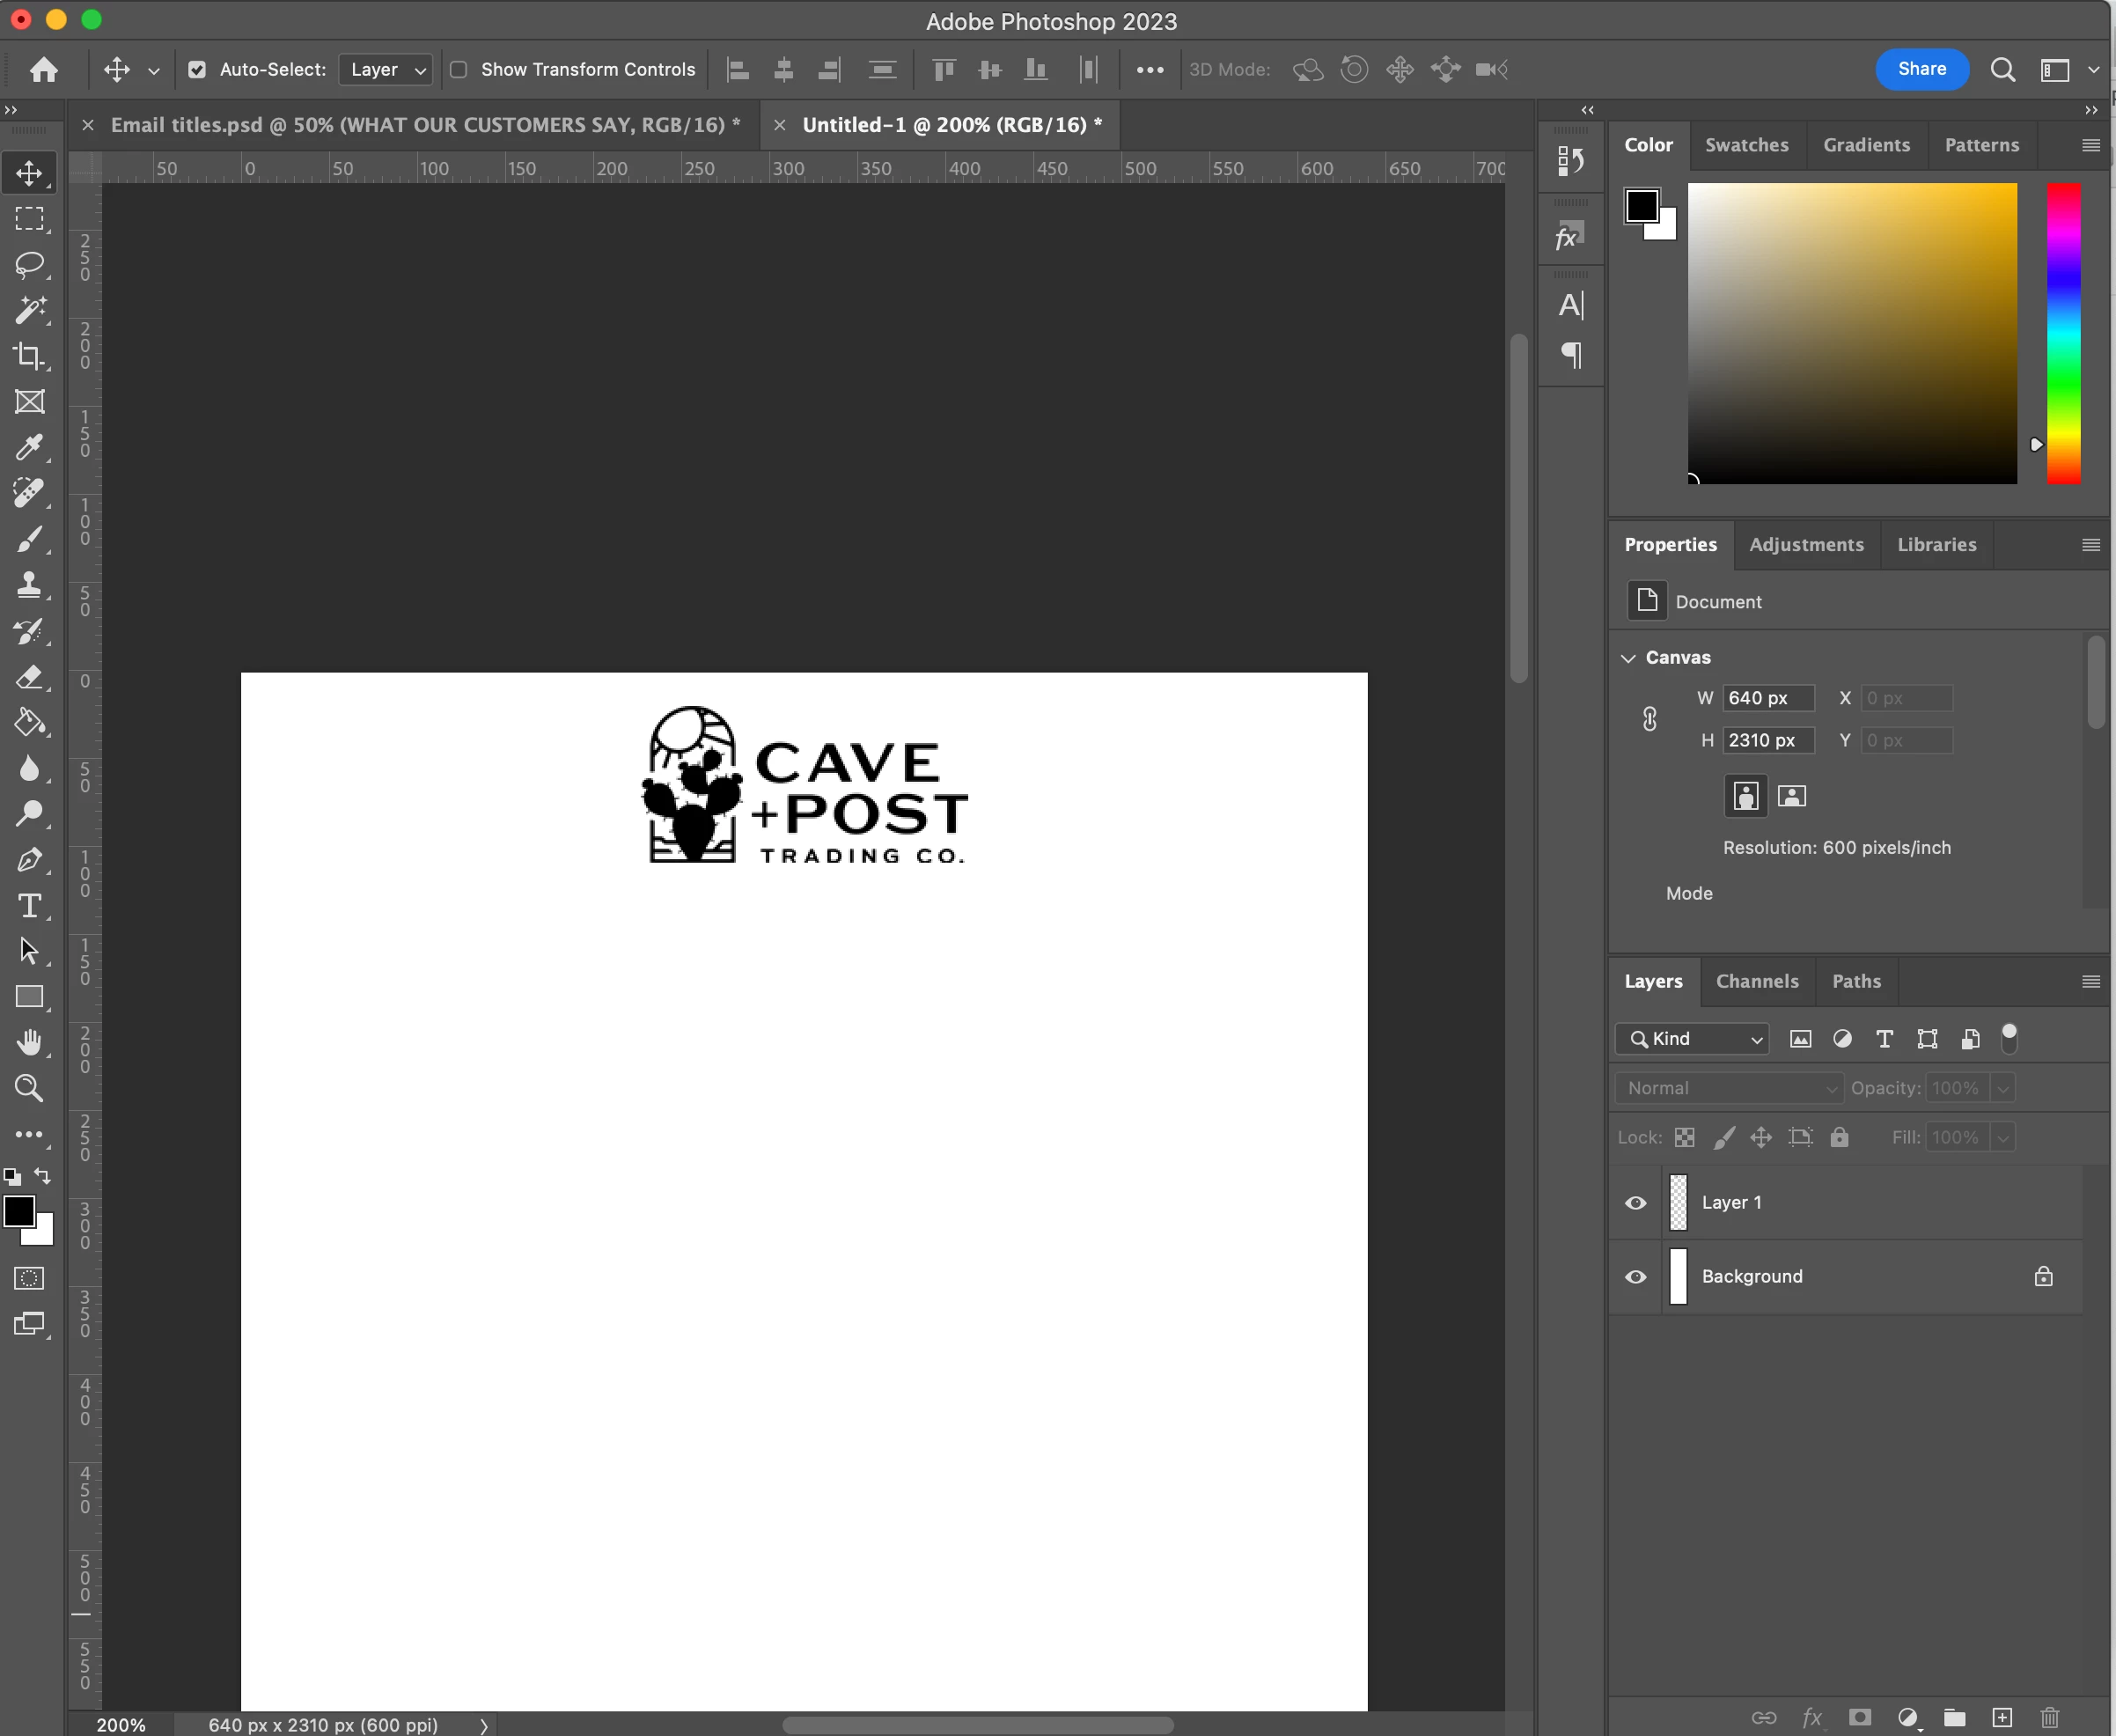Open the Email titles.psd document tab
The height and width of the screenshot is (1736, 2116).
425,125
